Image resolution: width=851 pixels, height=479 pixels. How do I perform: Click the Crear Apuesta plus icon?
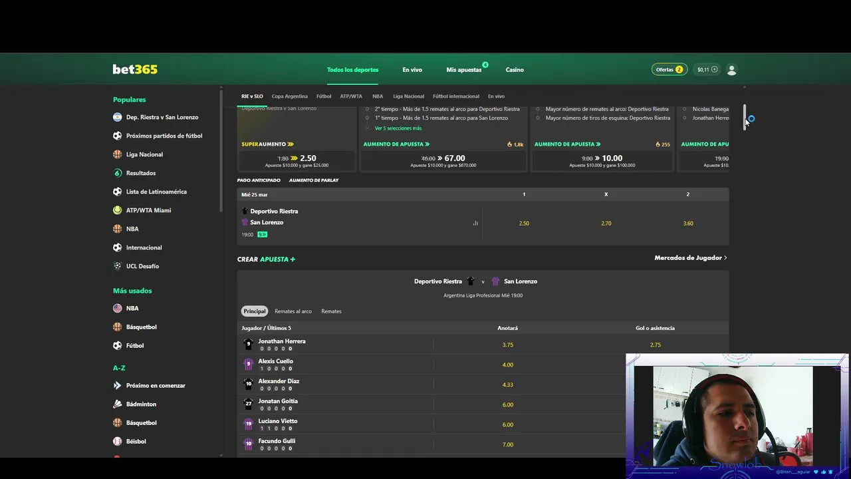point(293,259)
